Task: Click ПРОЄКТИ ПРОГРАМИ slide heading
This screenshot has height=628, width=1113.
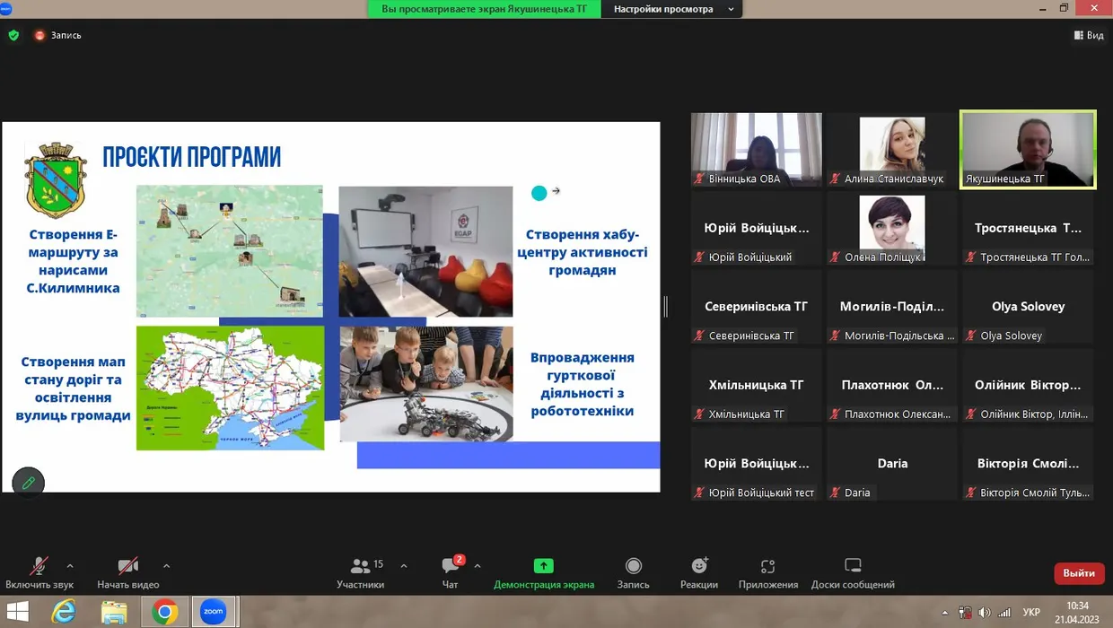Action: (191, 158)
